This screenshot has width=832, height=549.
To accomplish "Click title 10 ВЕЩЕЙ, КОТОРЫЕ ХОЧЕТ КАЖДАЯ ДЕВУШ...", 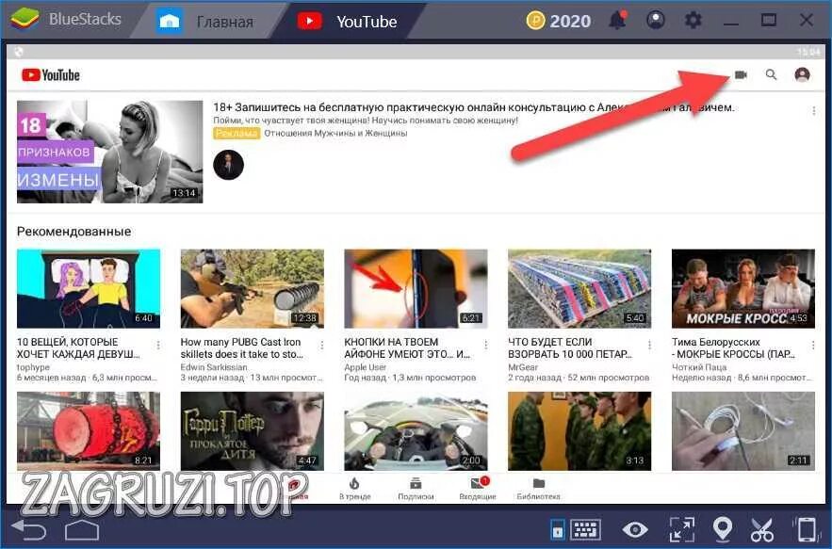I will click(x=78, y=348).
